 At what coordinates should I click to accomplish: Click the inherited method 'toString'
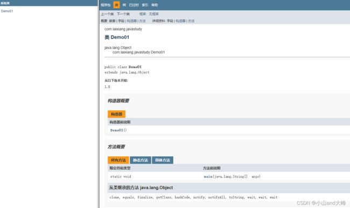coord(236,197)
